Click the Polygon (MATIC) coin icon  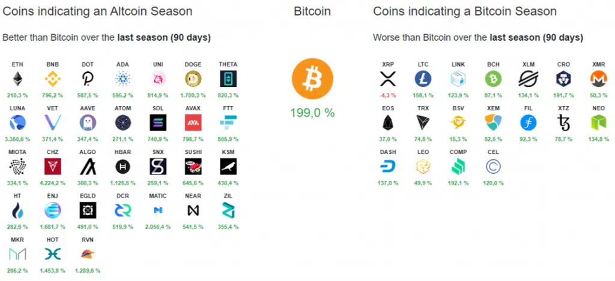158,210
